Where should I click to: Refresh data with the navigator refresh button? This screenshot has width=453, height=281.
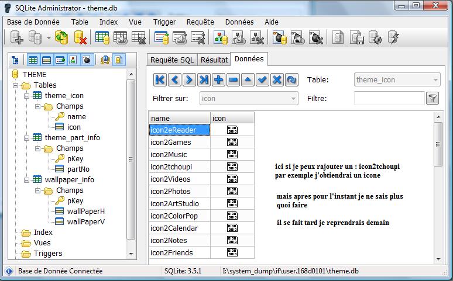(292, 80)
